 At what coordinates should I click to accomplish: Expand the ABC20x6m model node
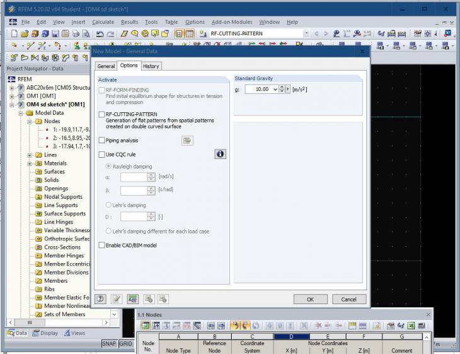click(x=12, y=88)
